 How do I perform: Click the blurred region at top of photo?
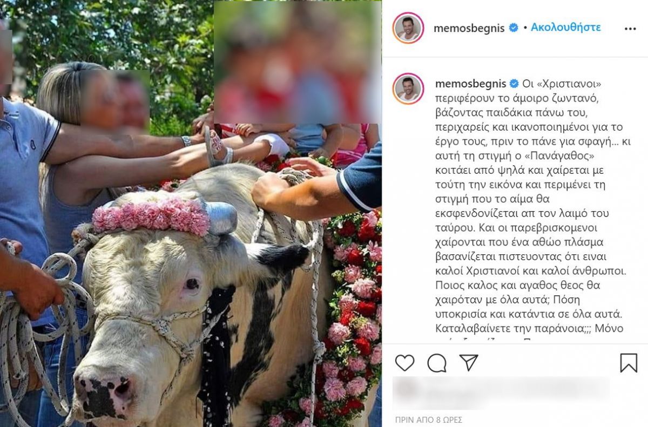coord(298,62)
